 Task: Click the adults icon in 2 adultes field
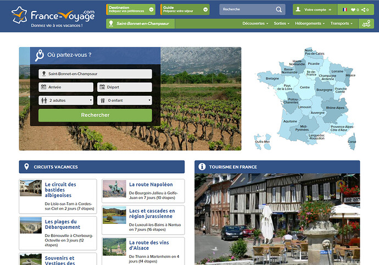pos(44,100)
